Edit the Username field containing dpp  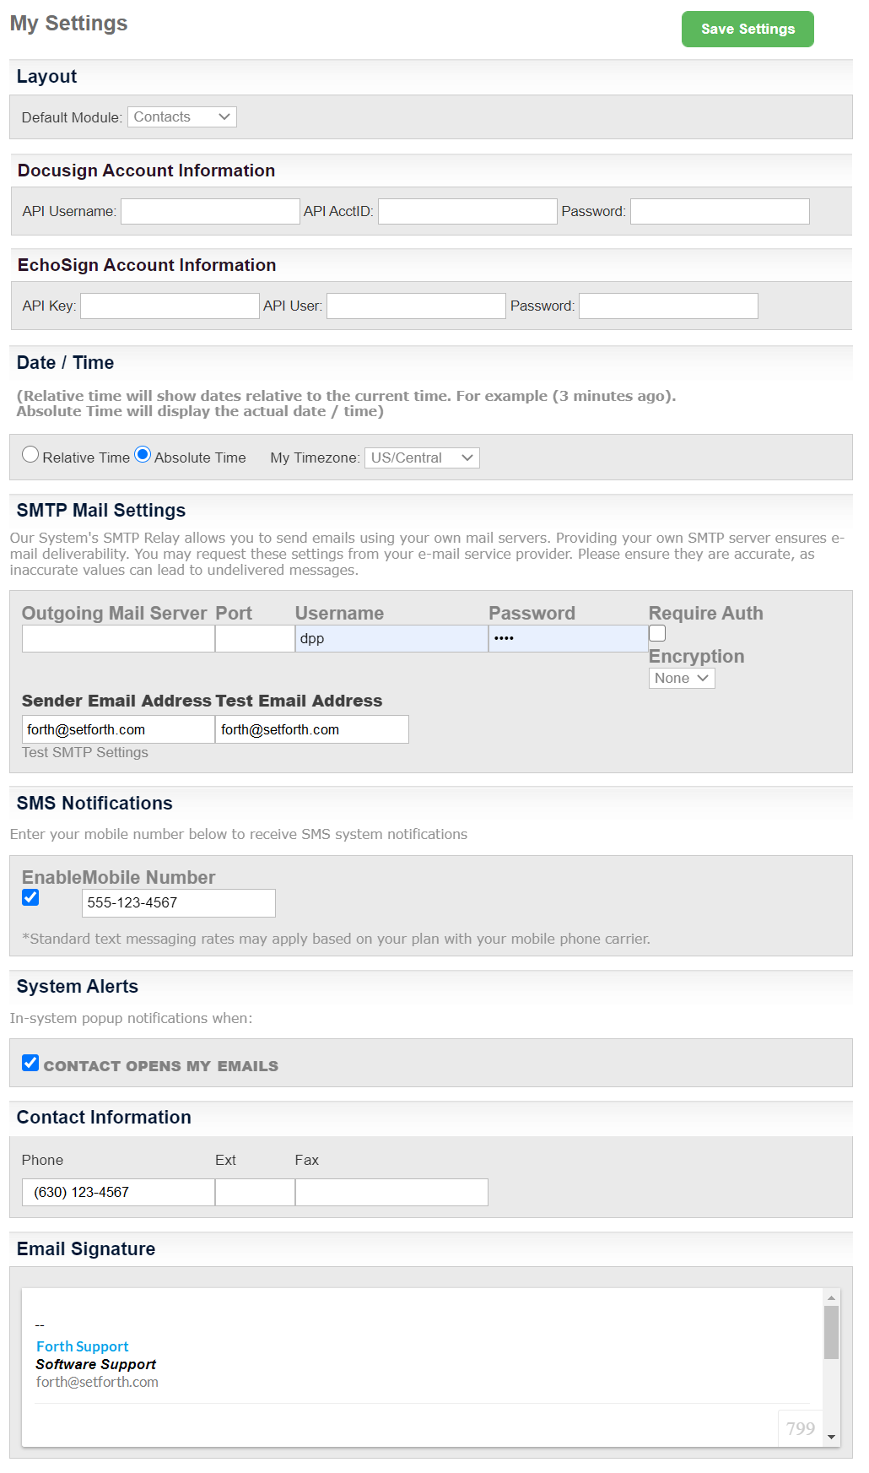point(390,638)
